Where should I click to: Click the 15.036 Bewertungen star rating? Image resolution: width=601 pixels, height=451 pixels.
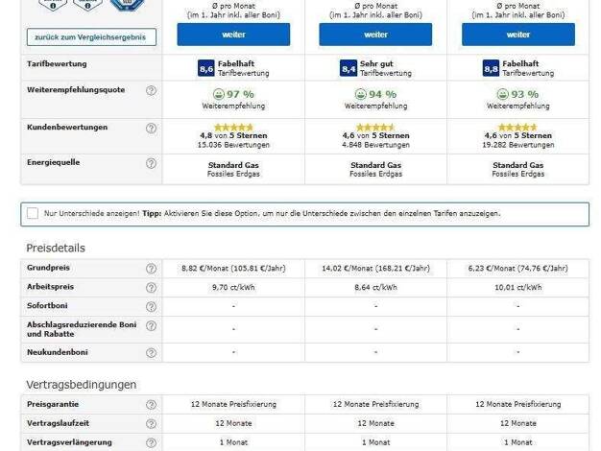[x=233, y=127]
